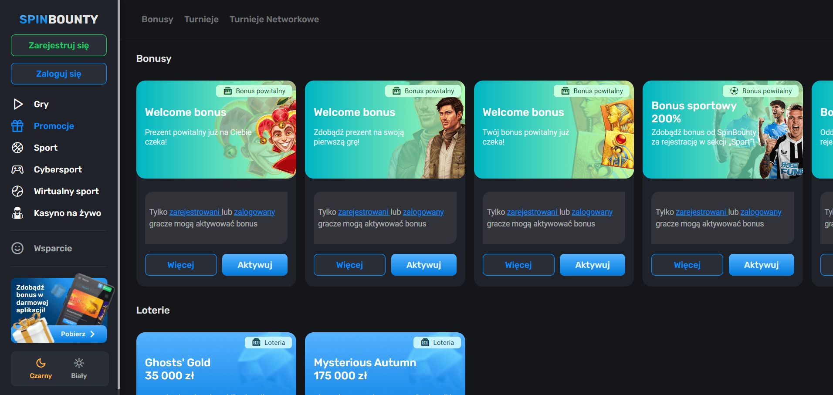Click Więcej on the explorer Welcome bonus card
Screen dimensions: 833x395
tap(349, 265)
